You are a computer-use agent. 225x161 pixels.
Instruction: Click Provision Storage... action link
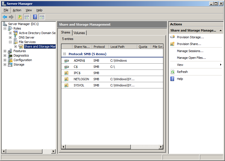[x=190, y=37]
